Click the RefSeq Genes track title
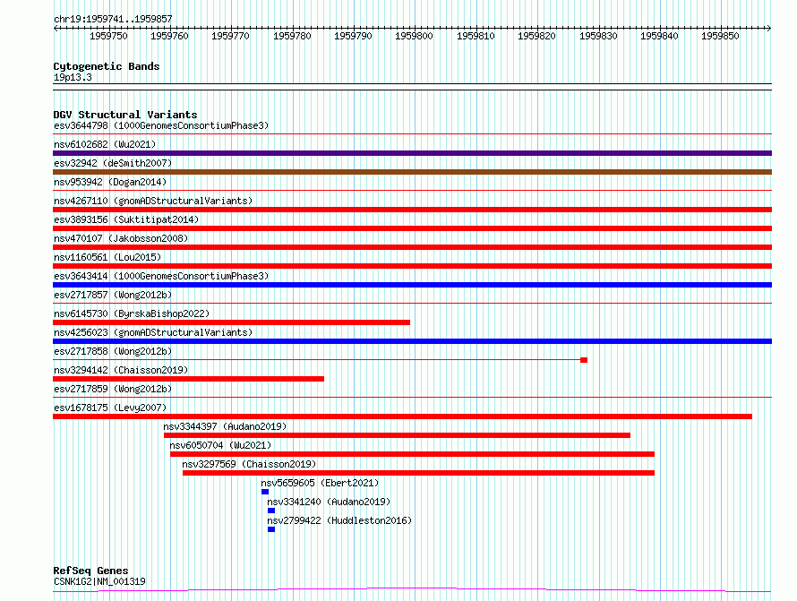Image resolution: width=797 pixels, height=601 pixels. coord(90,571)
